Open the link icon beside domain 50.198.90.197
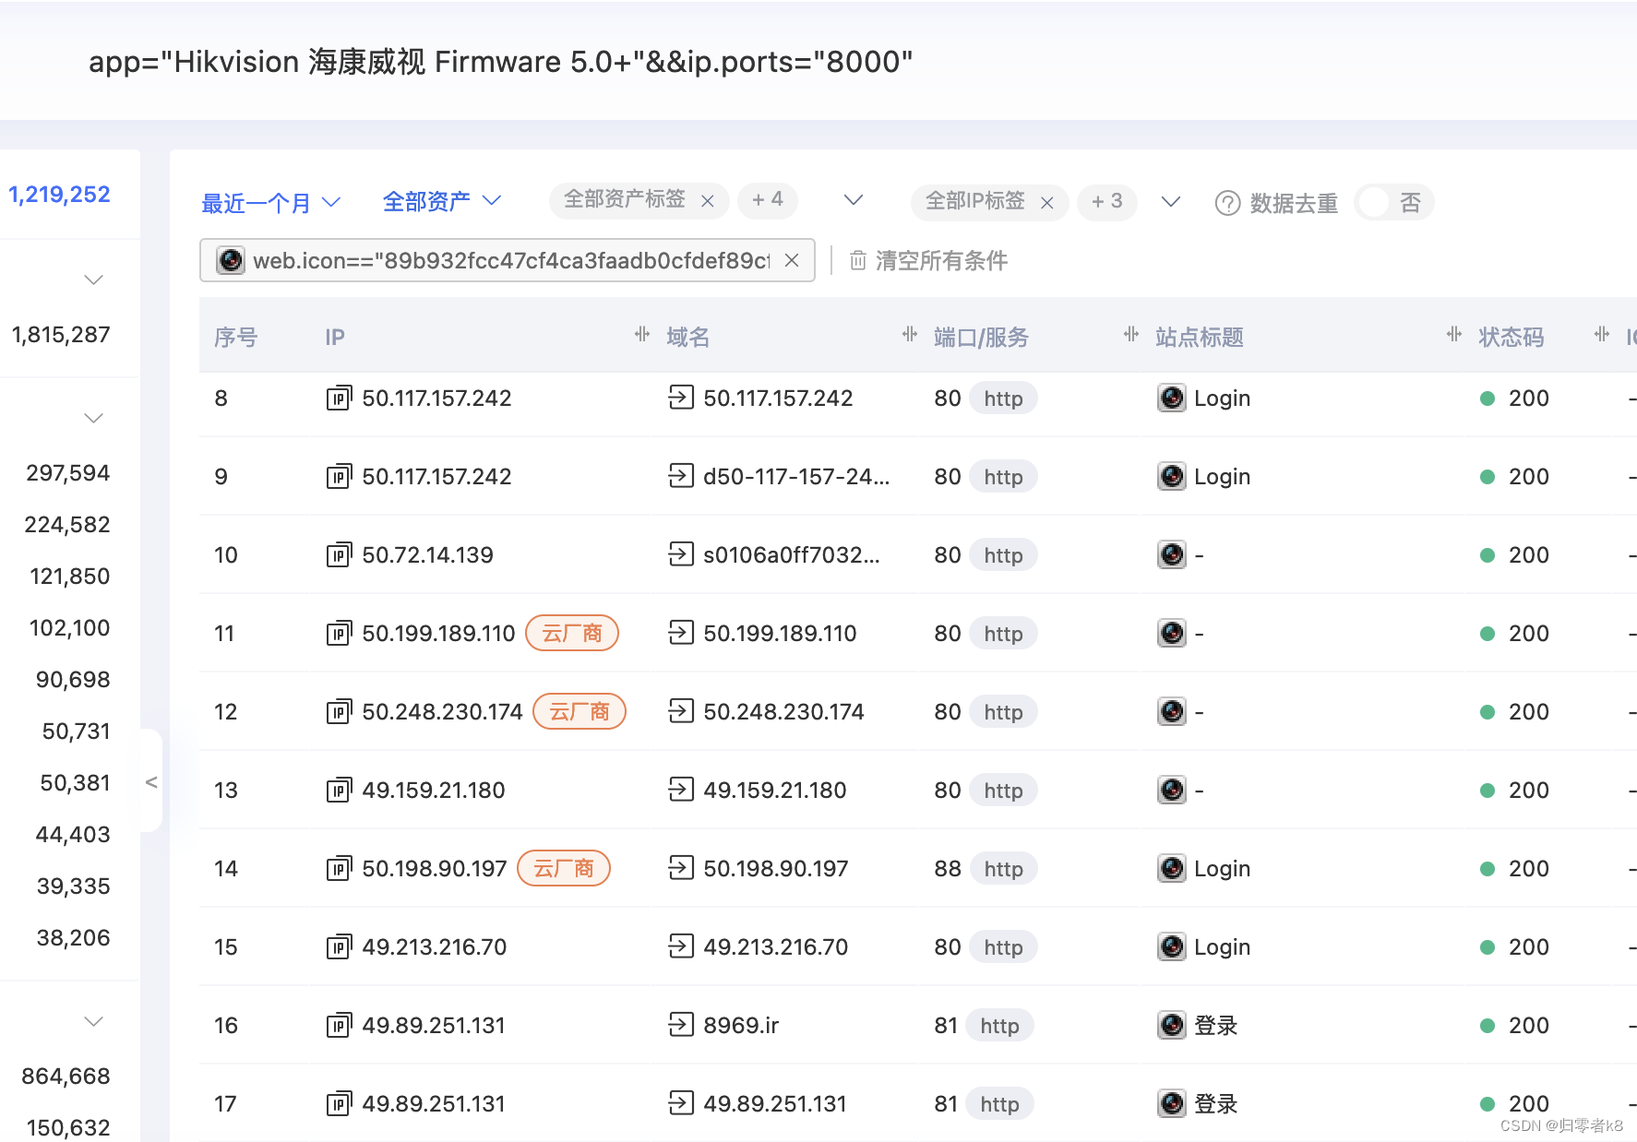This screenshot has height=1142, width=1637. [x=681, y=868]
